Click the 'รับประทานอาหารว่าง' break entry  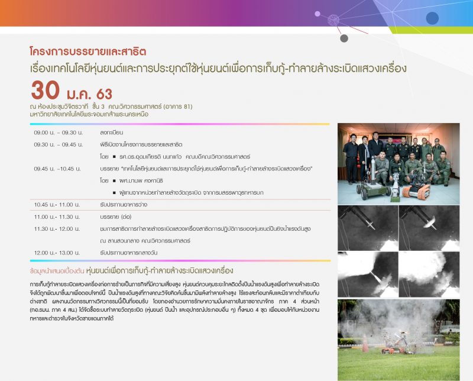tap(124, 205)
